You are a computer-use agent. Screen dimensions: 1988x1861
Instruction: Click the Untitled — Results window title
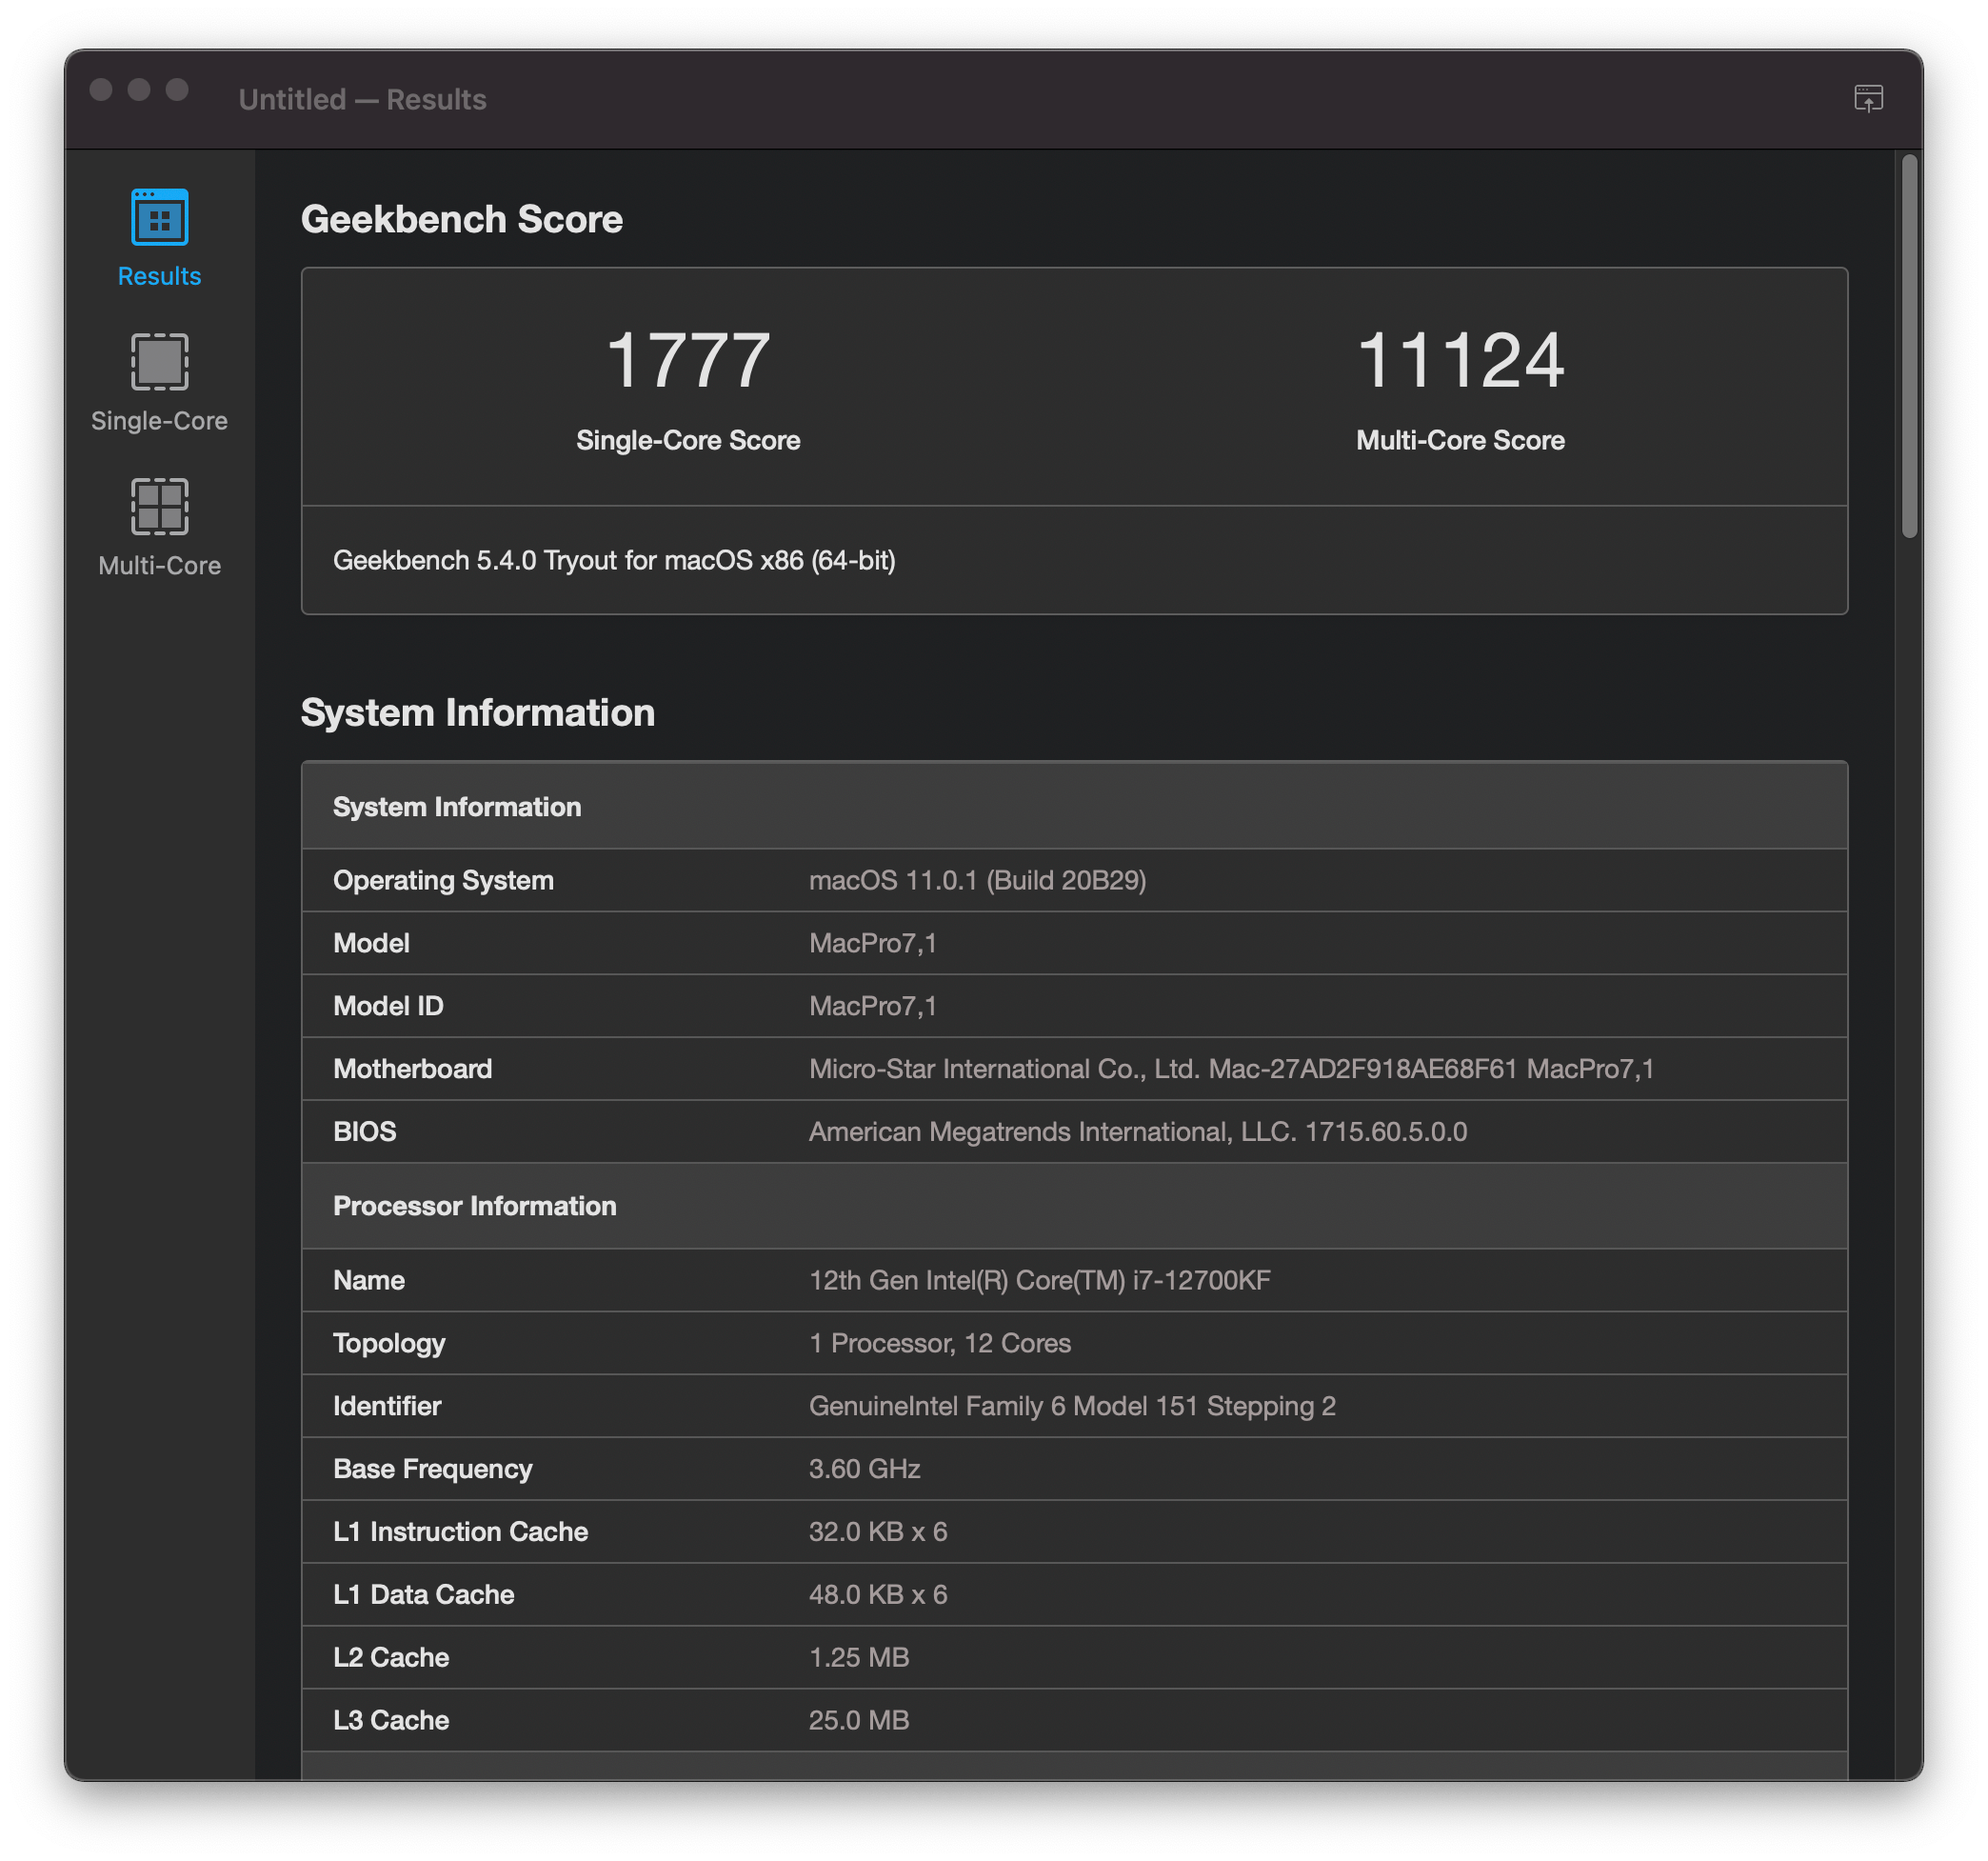point(362,99)
